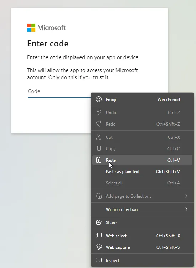Expand Writing direction submenu arrow
This screenshot has height=268, width=196.
(186, 209)
